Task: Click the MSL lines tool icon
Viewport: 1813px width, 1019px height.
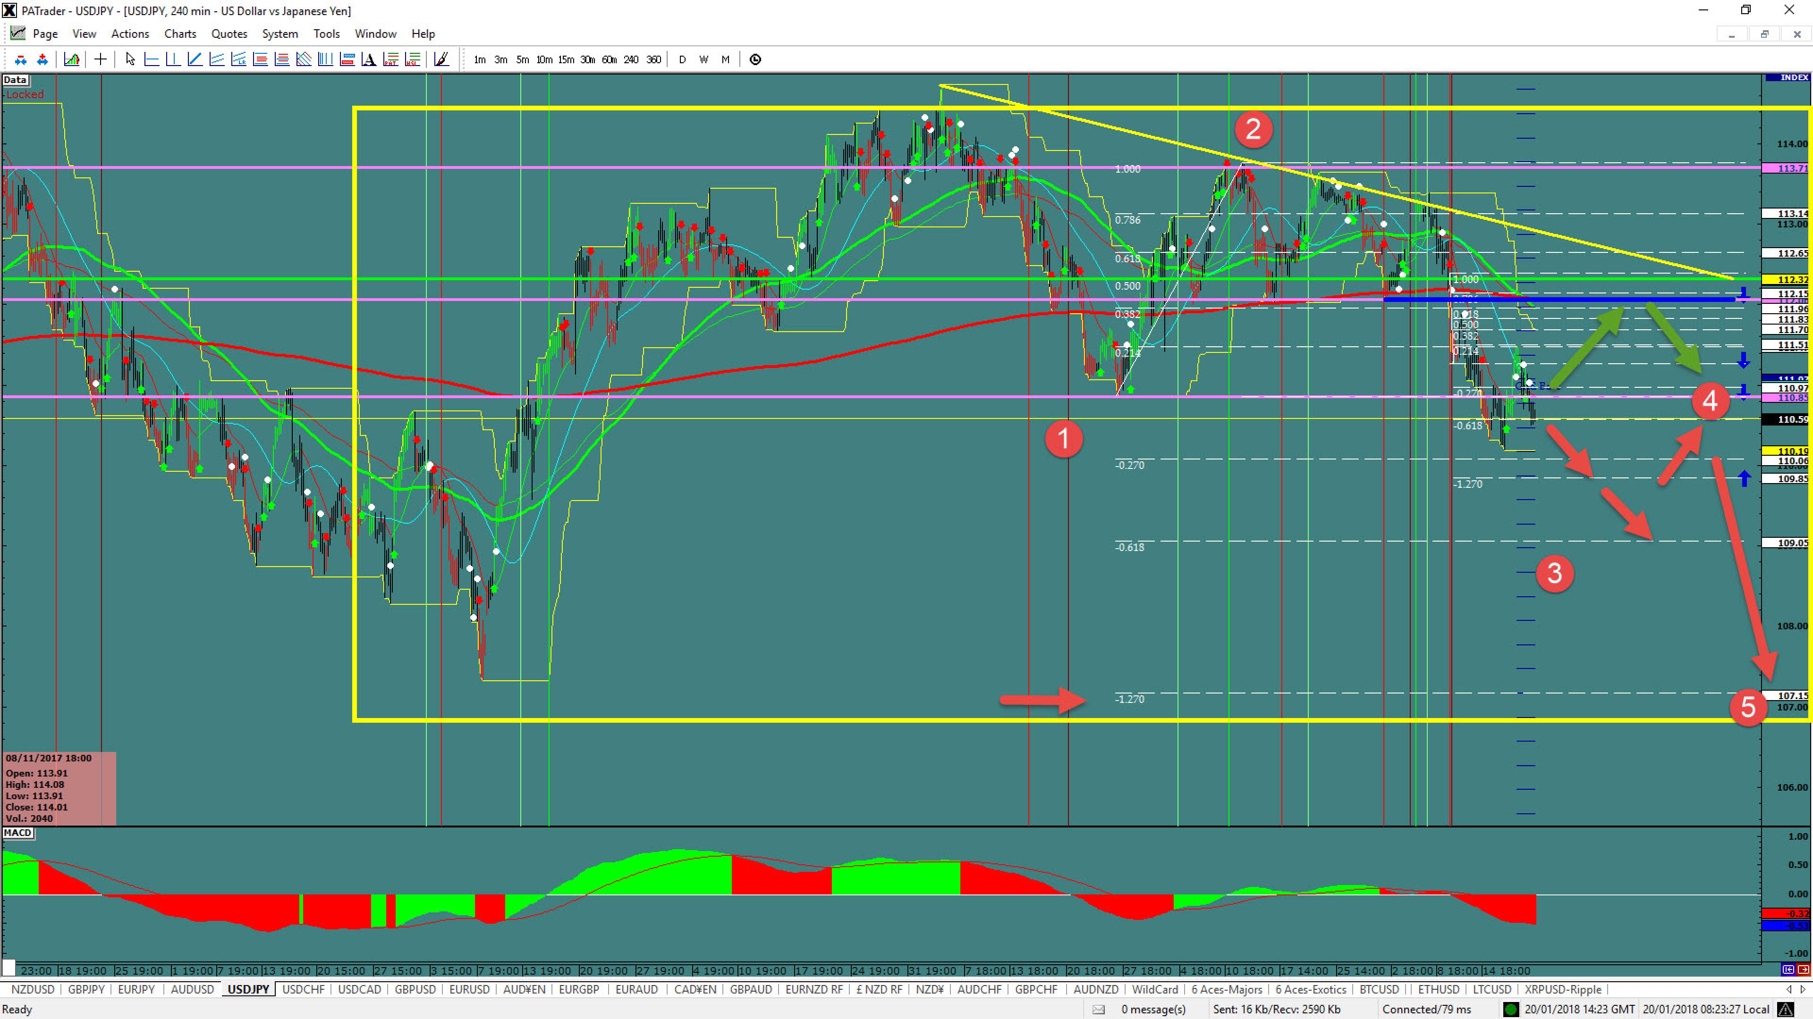Action: click(x=413, y=60)
